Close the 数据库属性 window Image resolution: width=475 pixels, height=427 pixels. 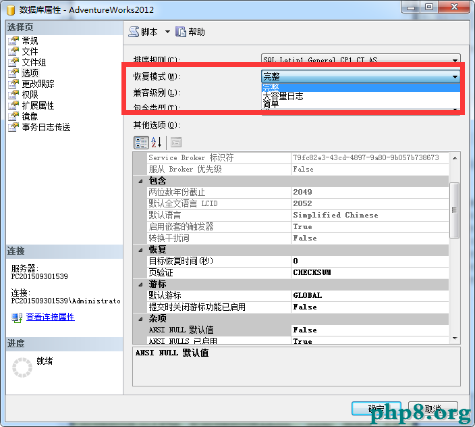click(x=454, y=7)
